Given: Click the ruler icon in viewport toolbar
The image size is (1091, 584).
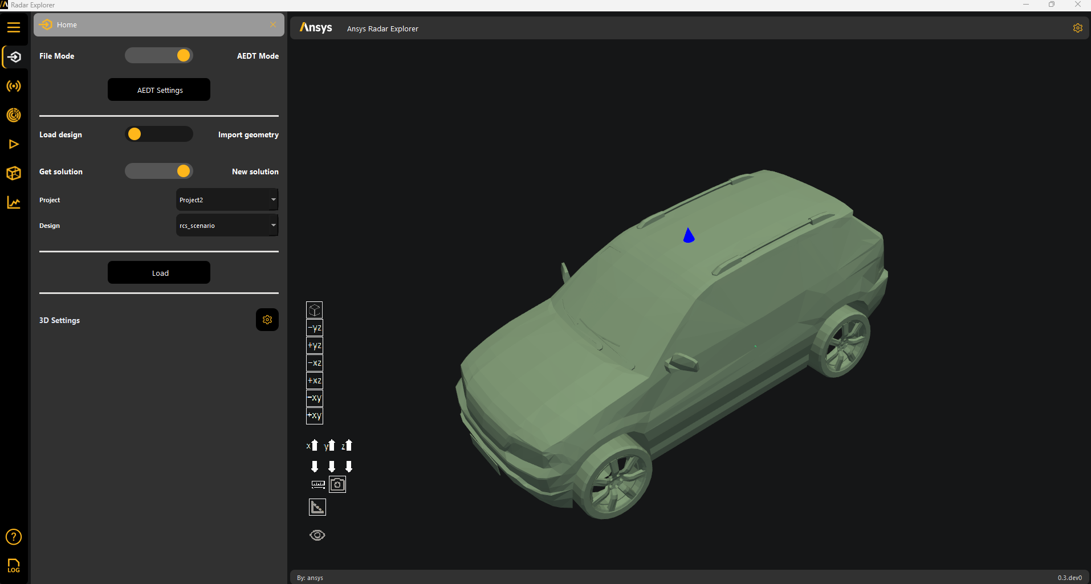Looking at the screenshot, I should pos(318,484).
